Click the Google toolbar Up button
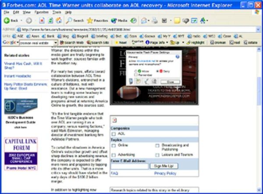The width and height of the screenshot is (263, 194). coord(175,42)
